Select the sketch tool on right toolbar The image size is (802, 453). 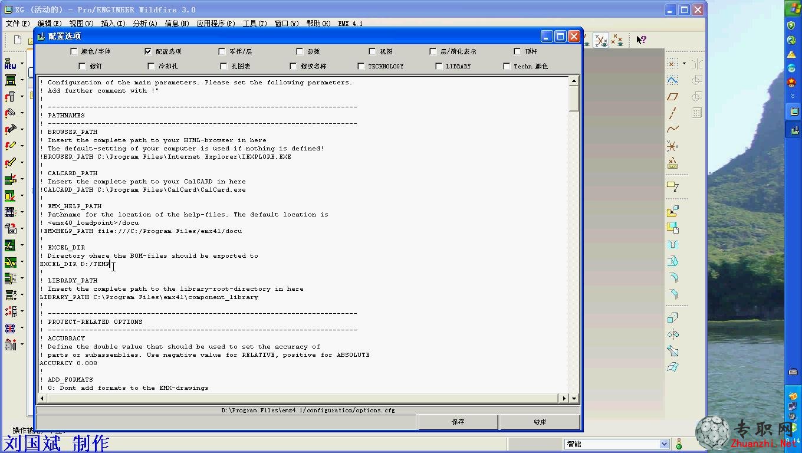pos(673,80)
